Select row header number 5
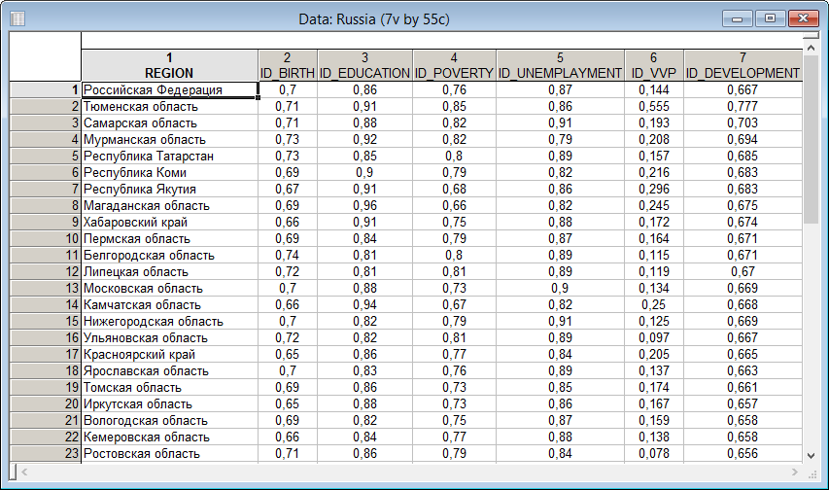The width and height of the screenshot is (829, 490). [44, 156]
